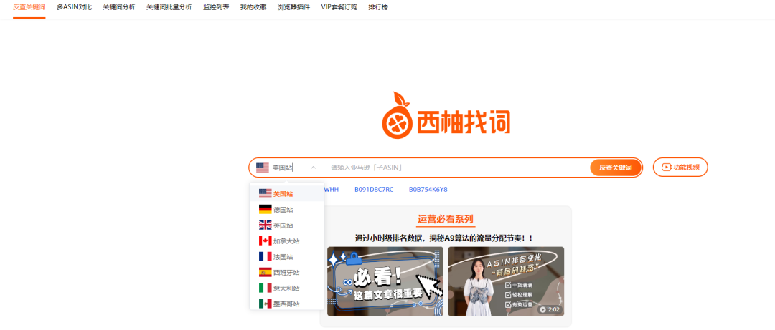This screenshot has width=775, height=330.
Task: Pick 墨西哥站 from the list
Action: (286, 304)
